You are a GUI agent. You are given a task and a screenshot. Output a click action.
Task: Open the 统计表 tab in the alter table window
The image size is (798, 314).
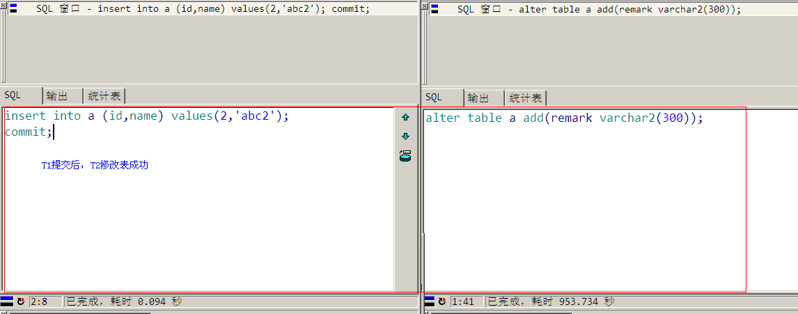point(526,97)
